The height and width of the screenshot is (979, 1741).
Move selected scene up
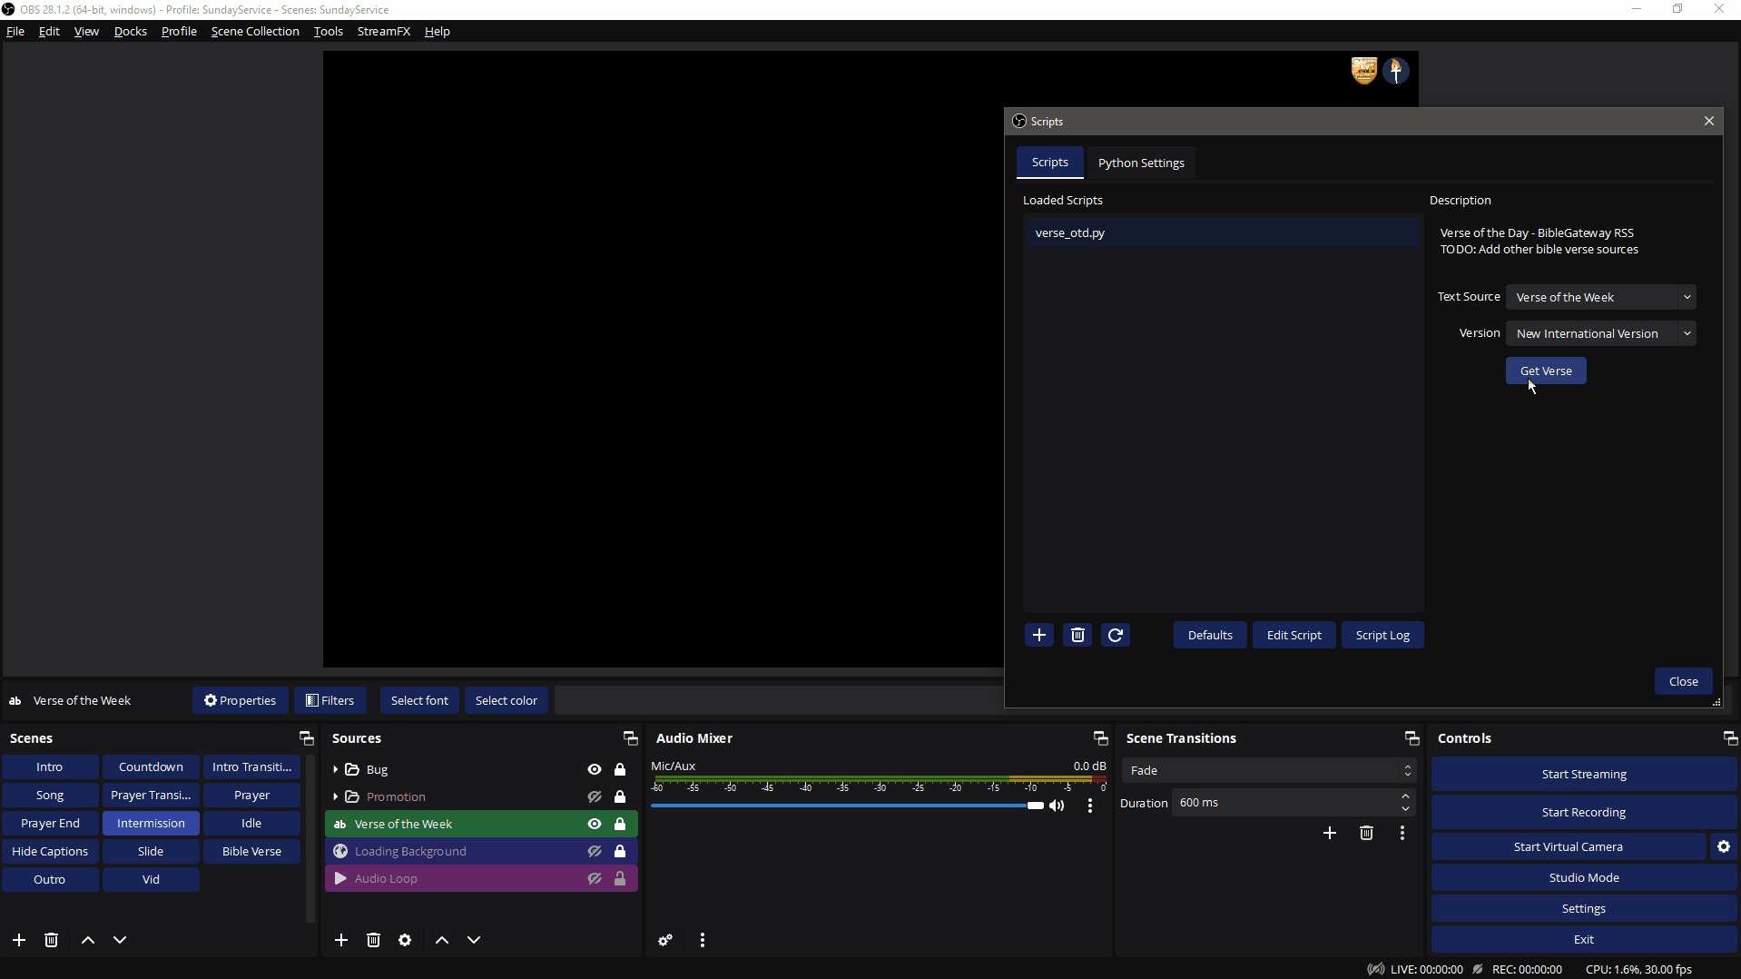tap(88, 940)
